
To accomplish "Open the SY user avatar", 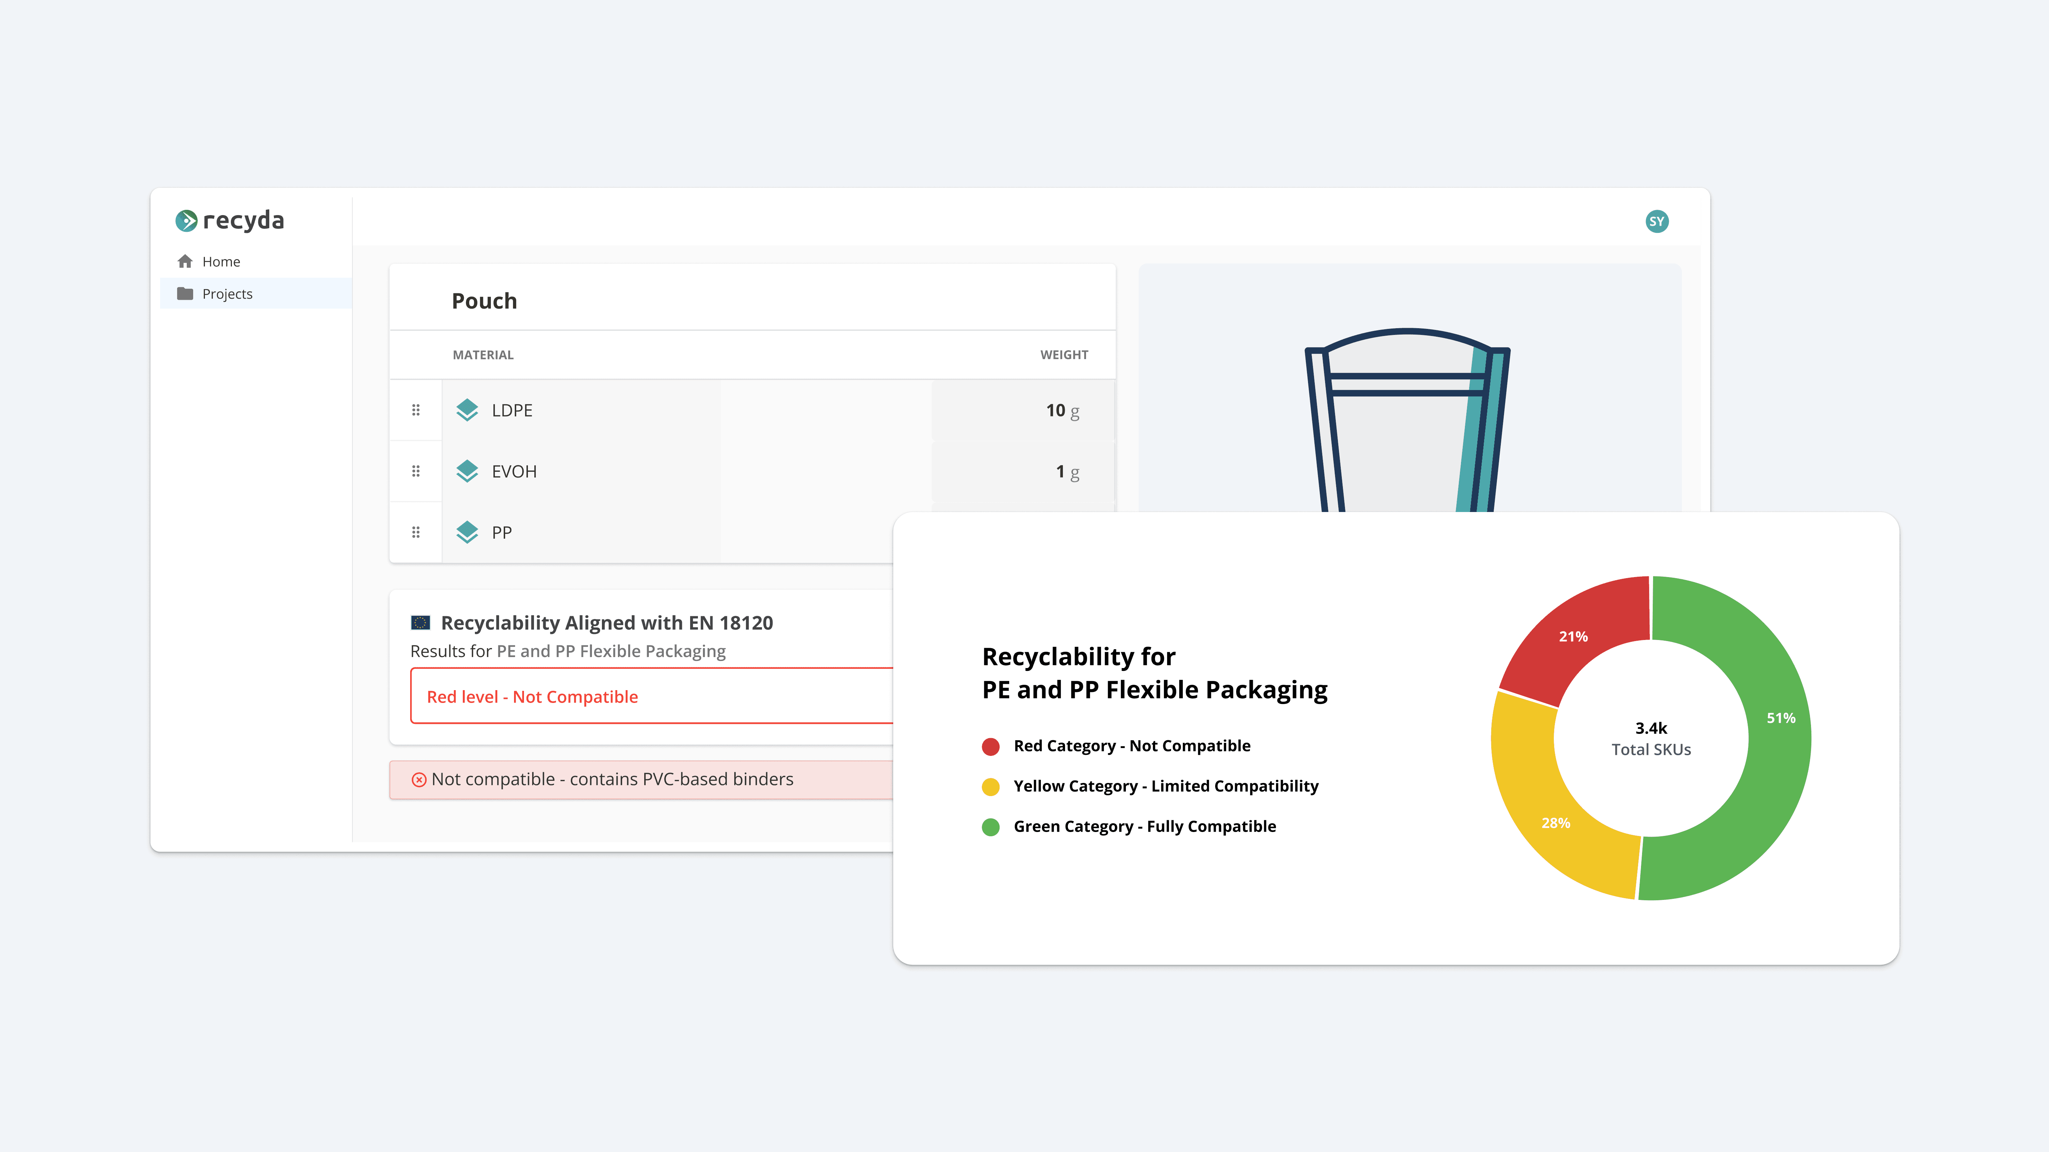I will pos(1657,222).
